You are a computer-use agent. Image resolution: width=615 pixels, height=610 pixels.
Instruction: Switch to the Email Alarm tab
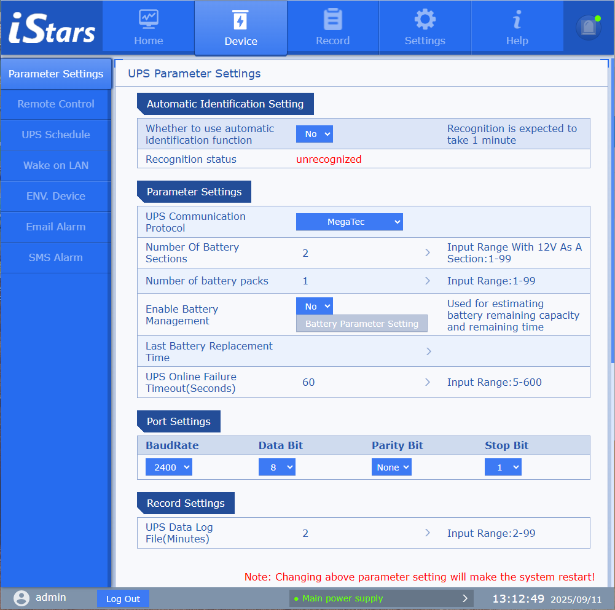56,227
